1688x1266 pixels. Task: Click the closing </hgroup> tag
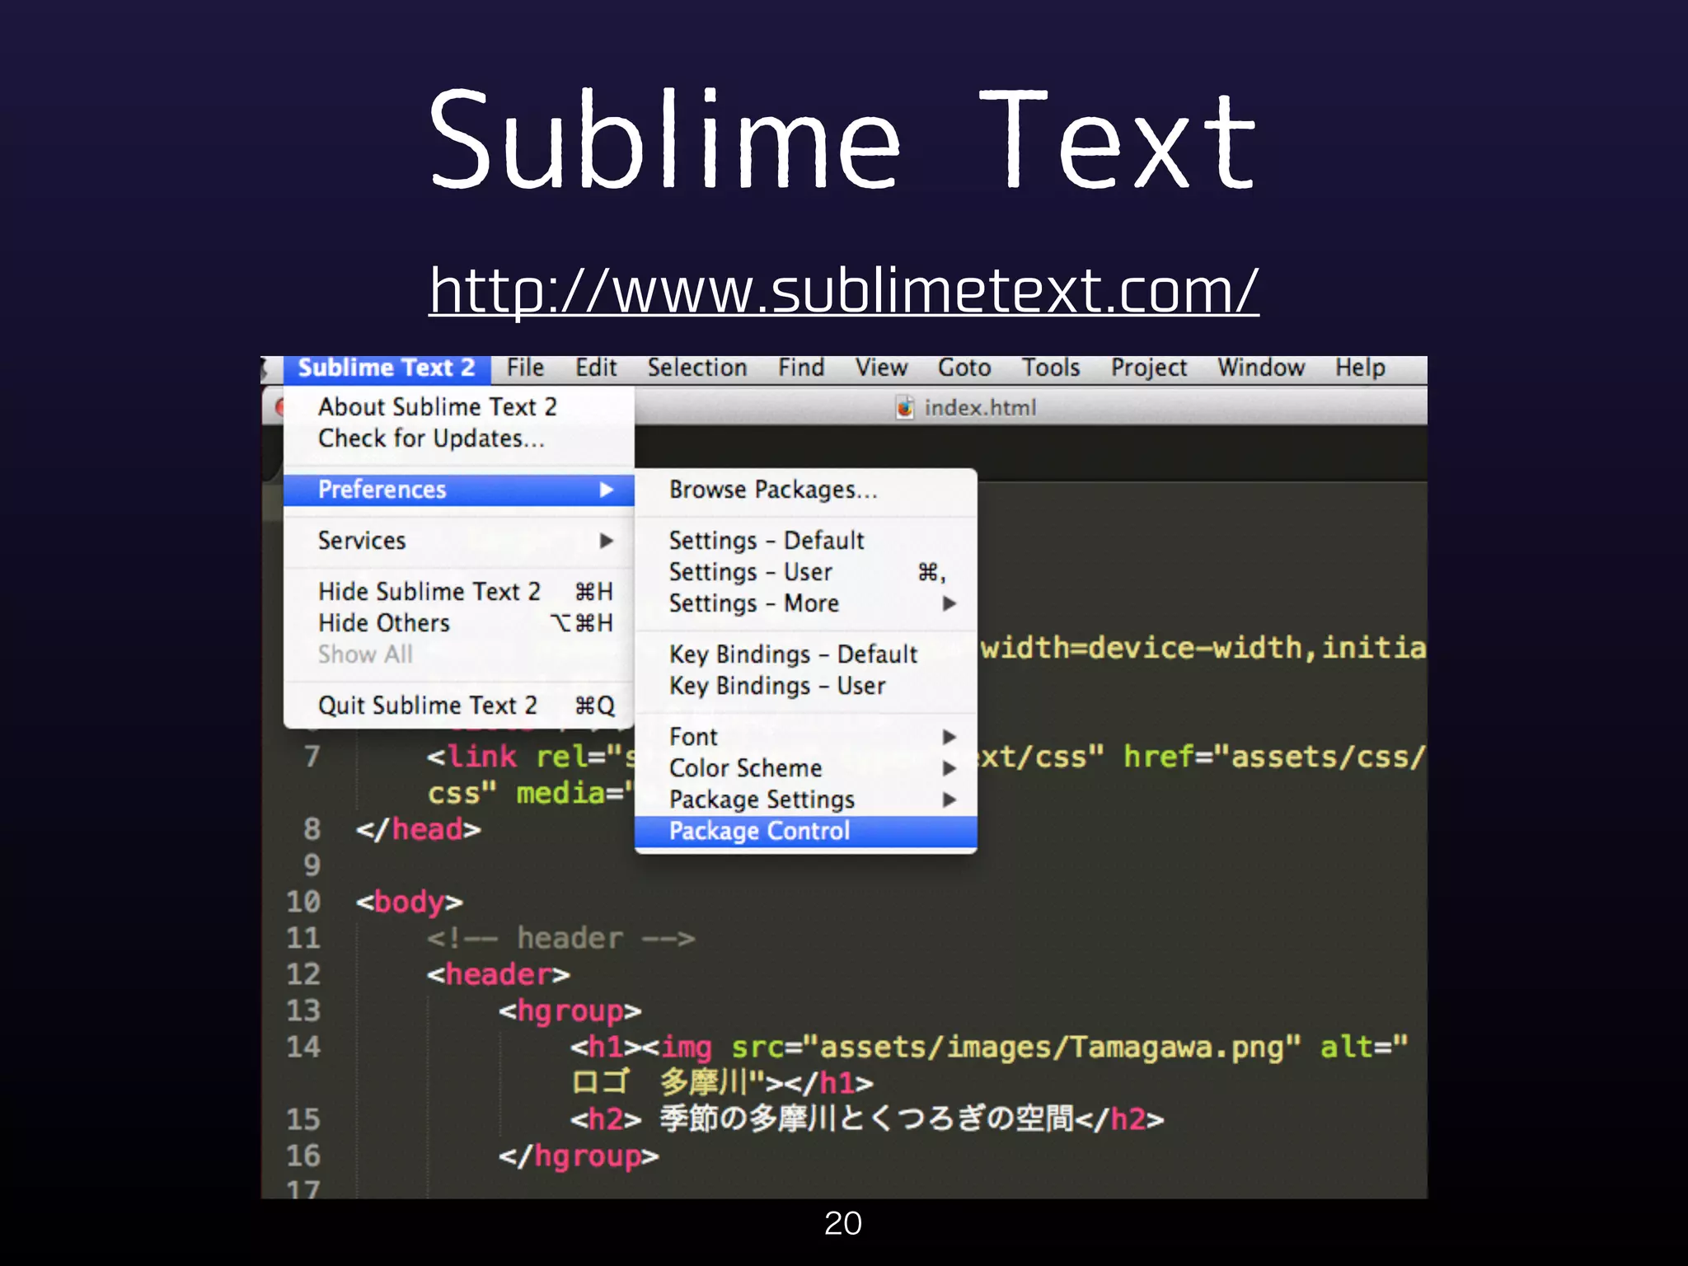pos(579,1156)
